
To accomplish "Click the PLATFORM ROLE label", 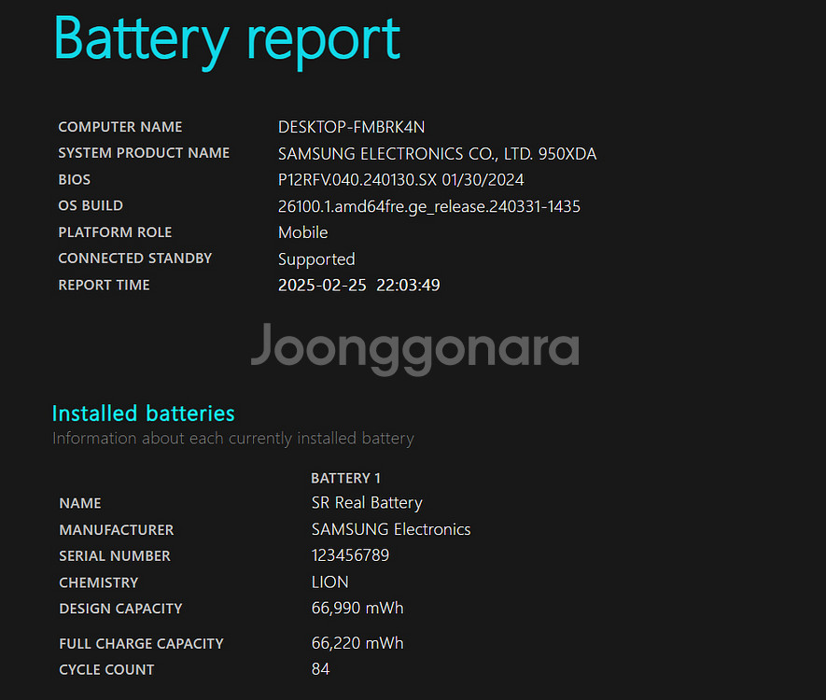I will point(115,232).
